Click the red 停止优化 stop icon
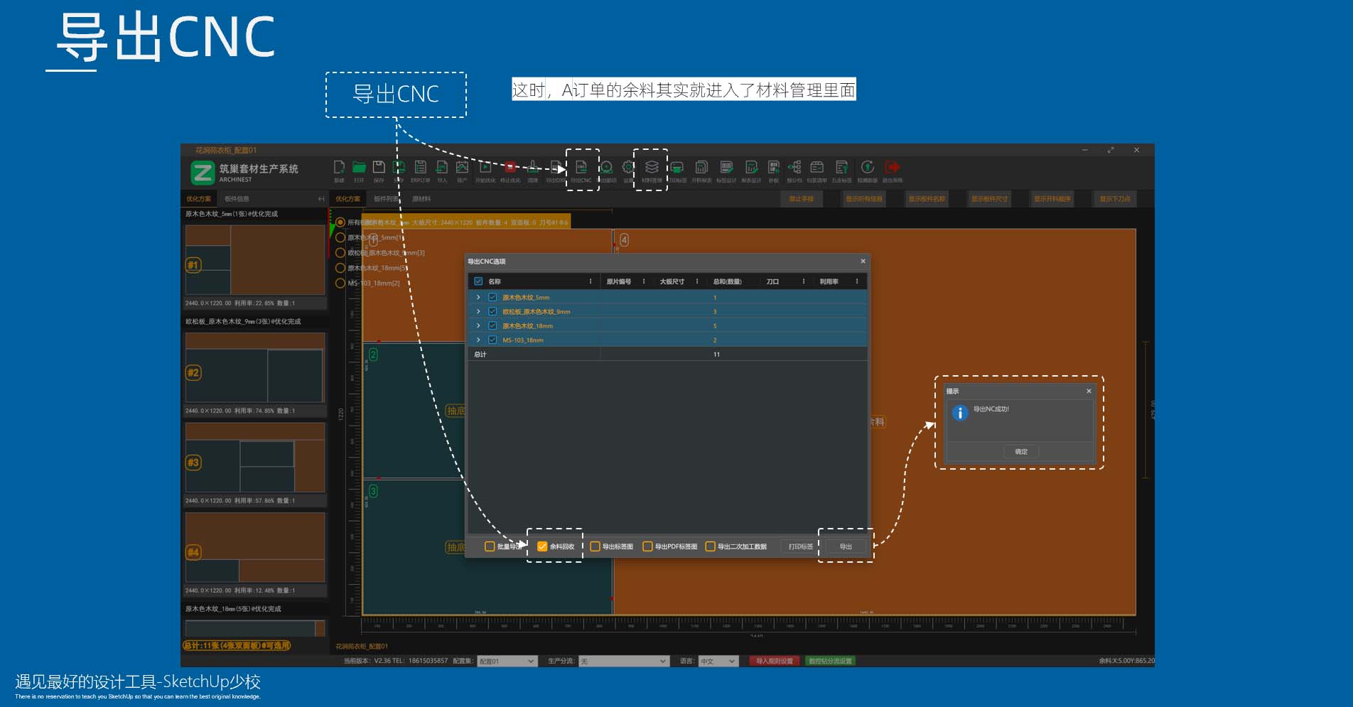1353x707 pixels. 510,168
